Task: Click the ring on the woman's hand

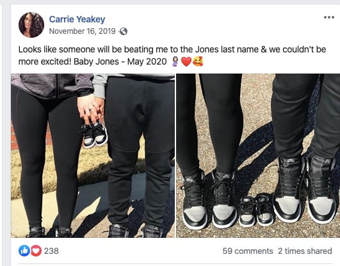Action: 90,109
